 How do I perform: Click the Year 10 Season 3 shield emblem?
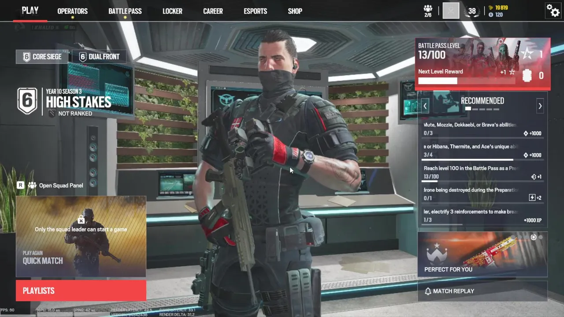coord(27,101)
